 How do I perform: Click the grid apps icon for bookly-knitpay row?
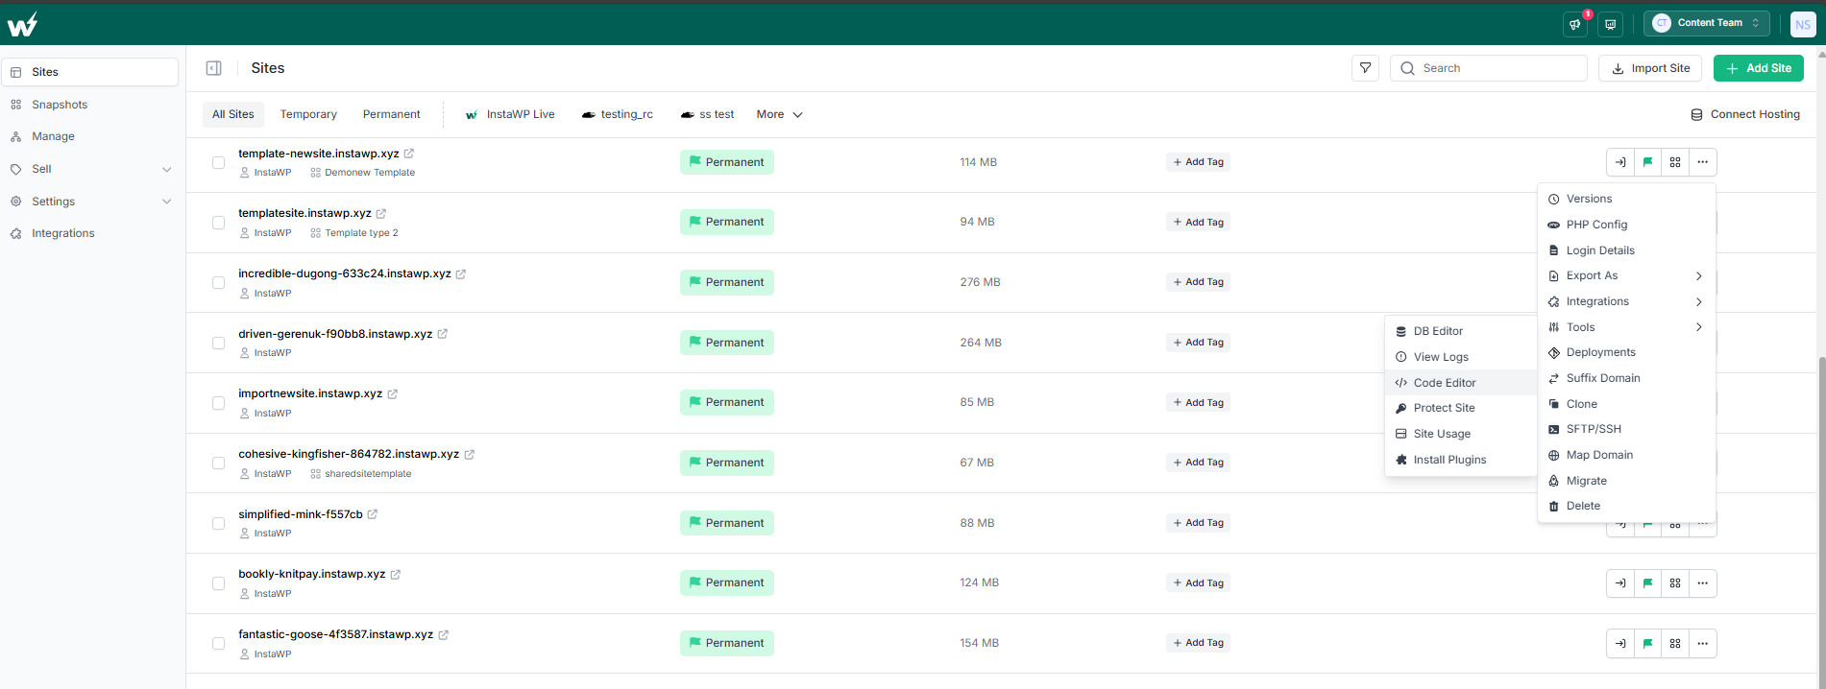(1675, 582)
